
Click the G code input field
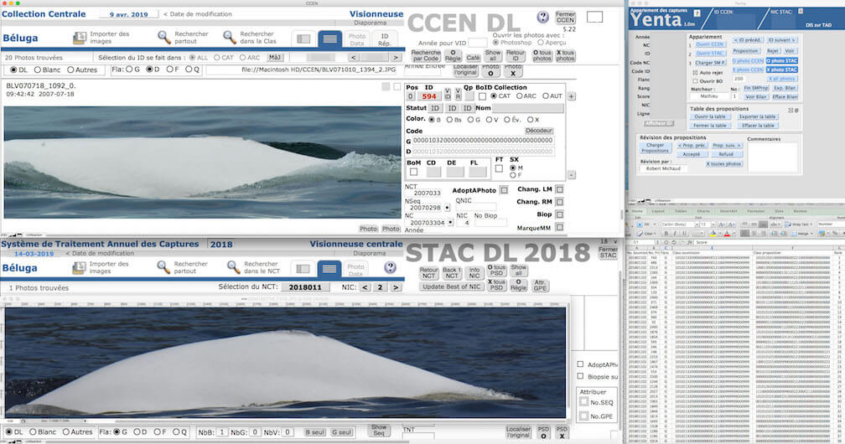pyautogui.click(x=483, y=140)
